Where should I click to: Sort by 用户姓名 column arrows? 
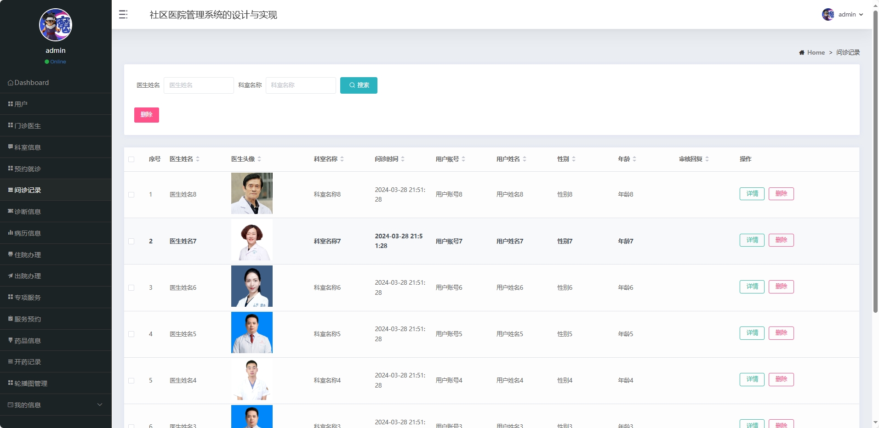coord(525,159)
